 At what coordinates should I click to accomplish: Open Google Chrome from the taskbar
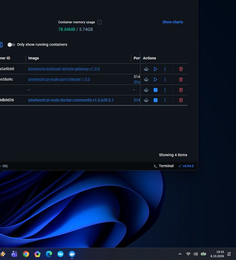(x=26, y=254)
